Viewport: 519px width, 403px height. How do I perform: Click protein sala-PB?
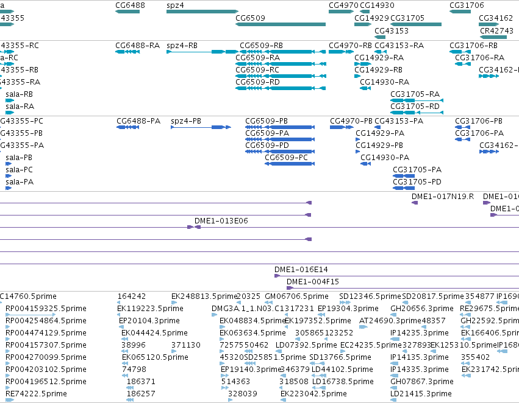click(19, 158)
